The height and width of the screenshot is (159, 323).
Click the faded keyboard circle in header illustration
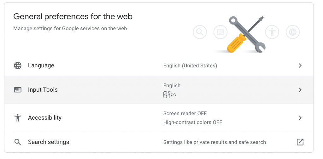pyautogui.click(x=220, y=32)
